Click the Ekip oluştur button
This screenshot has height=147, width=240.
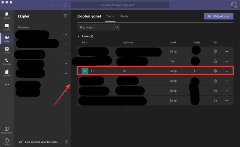pyautogui.click(x=219, y=16)
